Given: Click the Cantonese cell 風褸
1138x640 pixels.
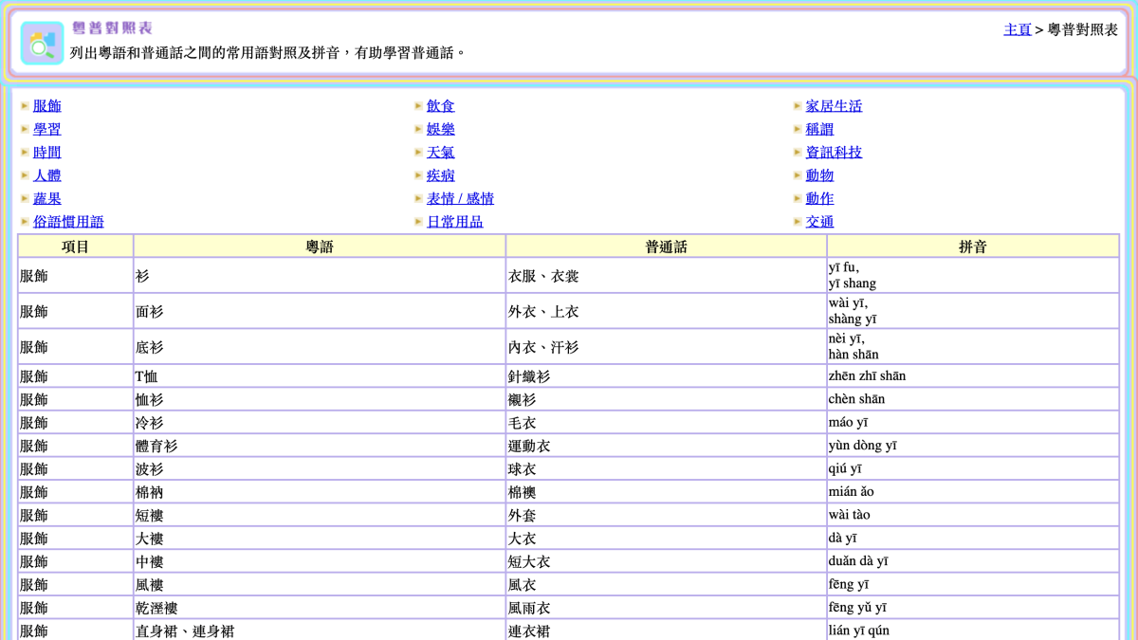Looking at the screenshot, I should pos(320,585).
